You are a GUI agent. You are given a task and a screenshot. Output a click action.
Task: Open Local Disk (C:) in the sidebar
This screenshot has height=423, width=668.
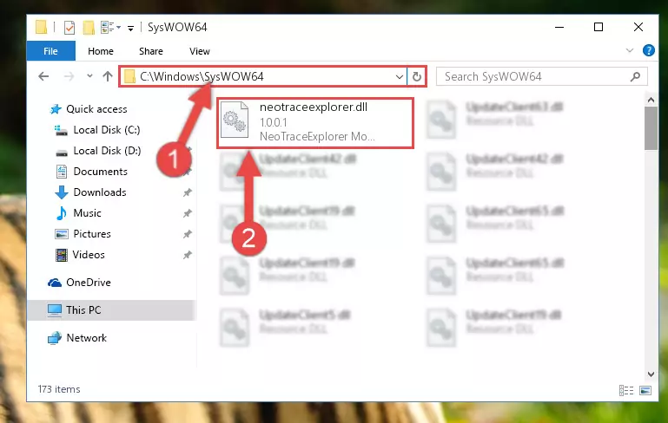point(97,130)
